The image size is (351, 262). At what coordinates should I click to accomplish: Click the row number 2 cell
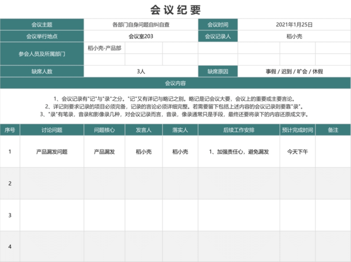(10, 183)
